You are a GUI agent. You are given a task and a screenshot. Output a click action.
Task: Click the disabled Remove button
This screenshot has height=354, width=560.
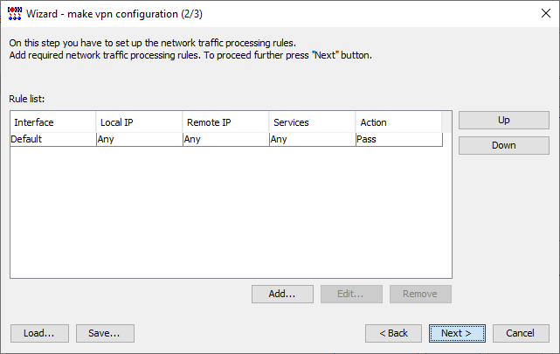coord(420,294)
